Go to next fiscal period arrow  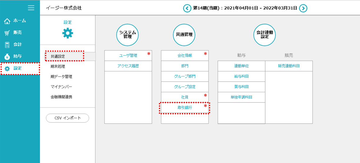303,8
